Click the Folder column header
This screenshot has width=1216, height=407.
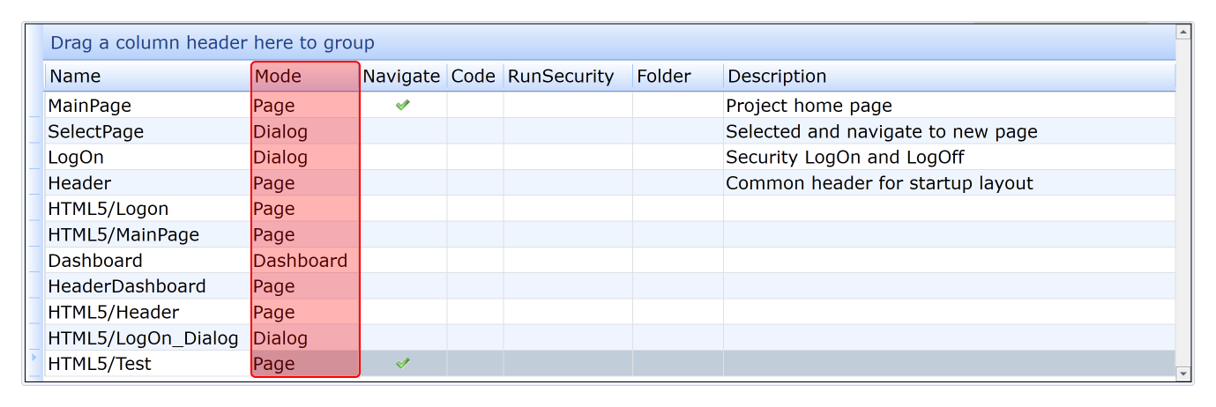(664, 77)
